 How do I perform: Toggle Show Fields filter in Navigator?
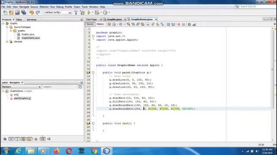pyautogui.click(x=11, y=139)
